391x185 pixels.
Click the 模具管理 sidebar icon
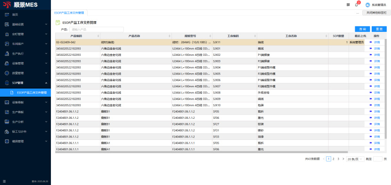[x=7, y=141]
